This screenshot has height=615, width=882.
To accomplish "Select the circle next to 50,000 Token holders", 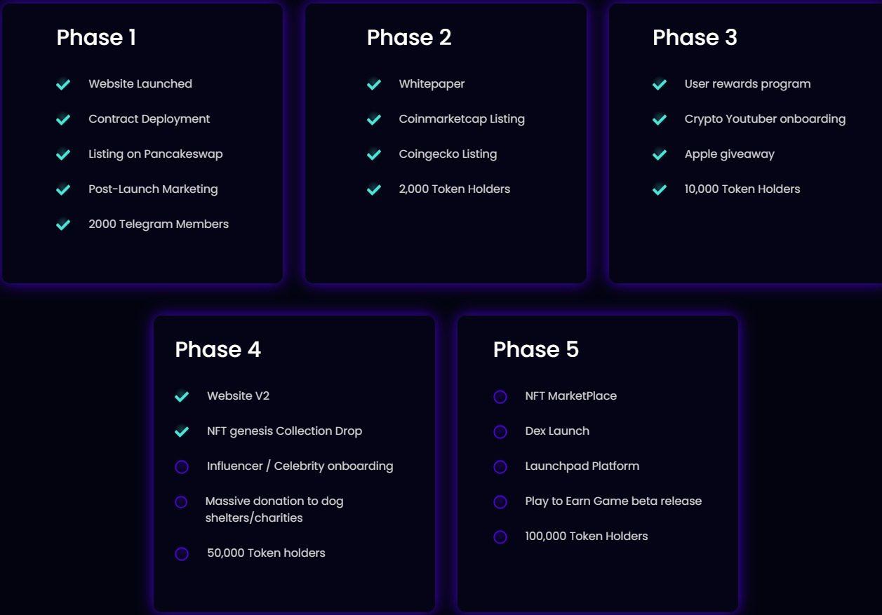I will [182, 554].
